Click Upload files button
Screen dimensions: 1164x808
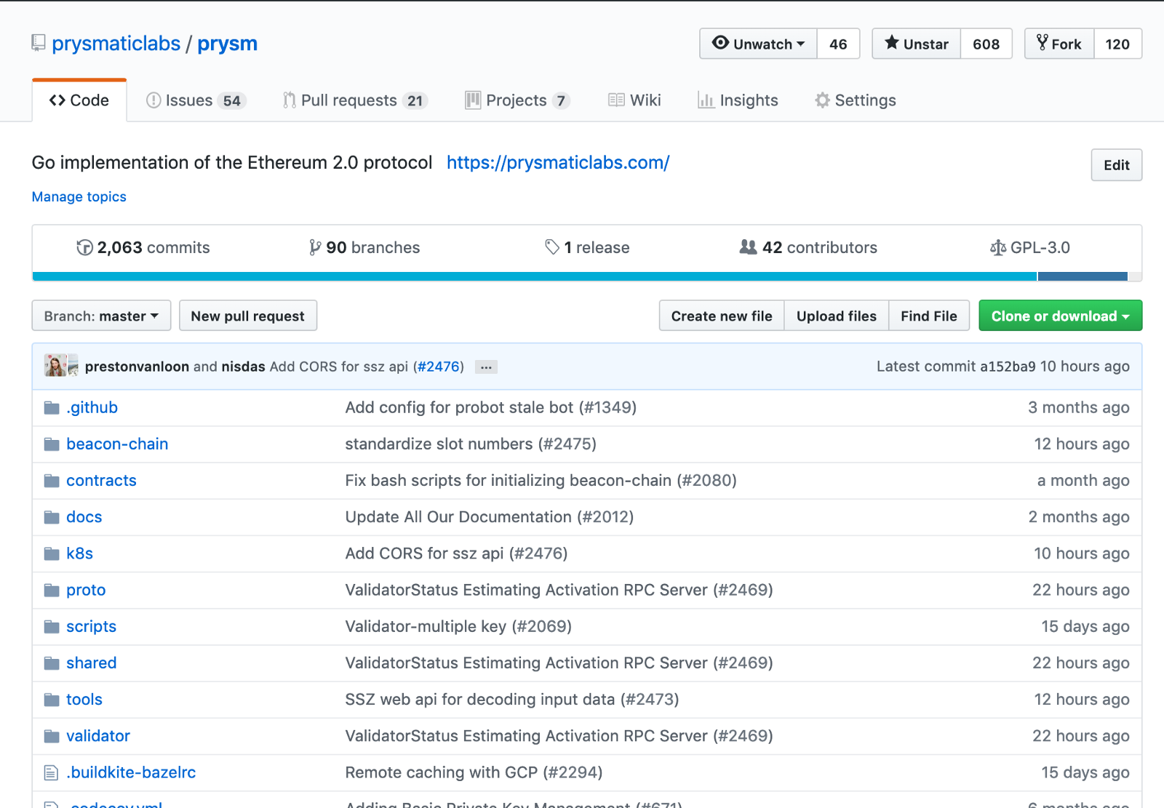click(837, 316)
